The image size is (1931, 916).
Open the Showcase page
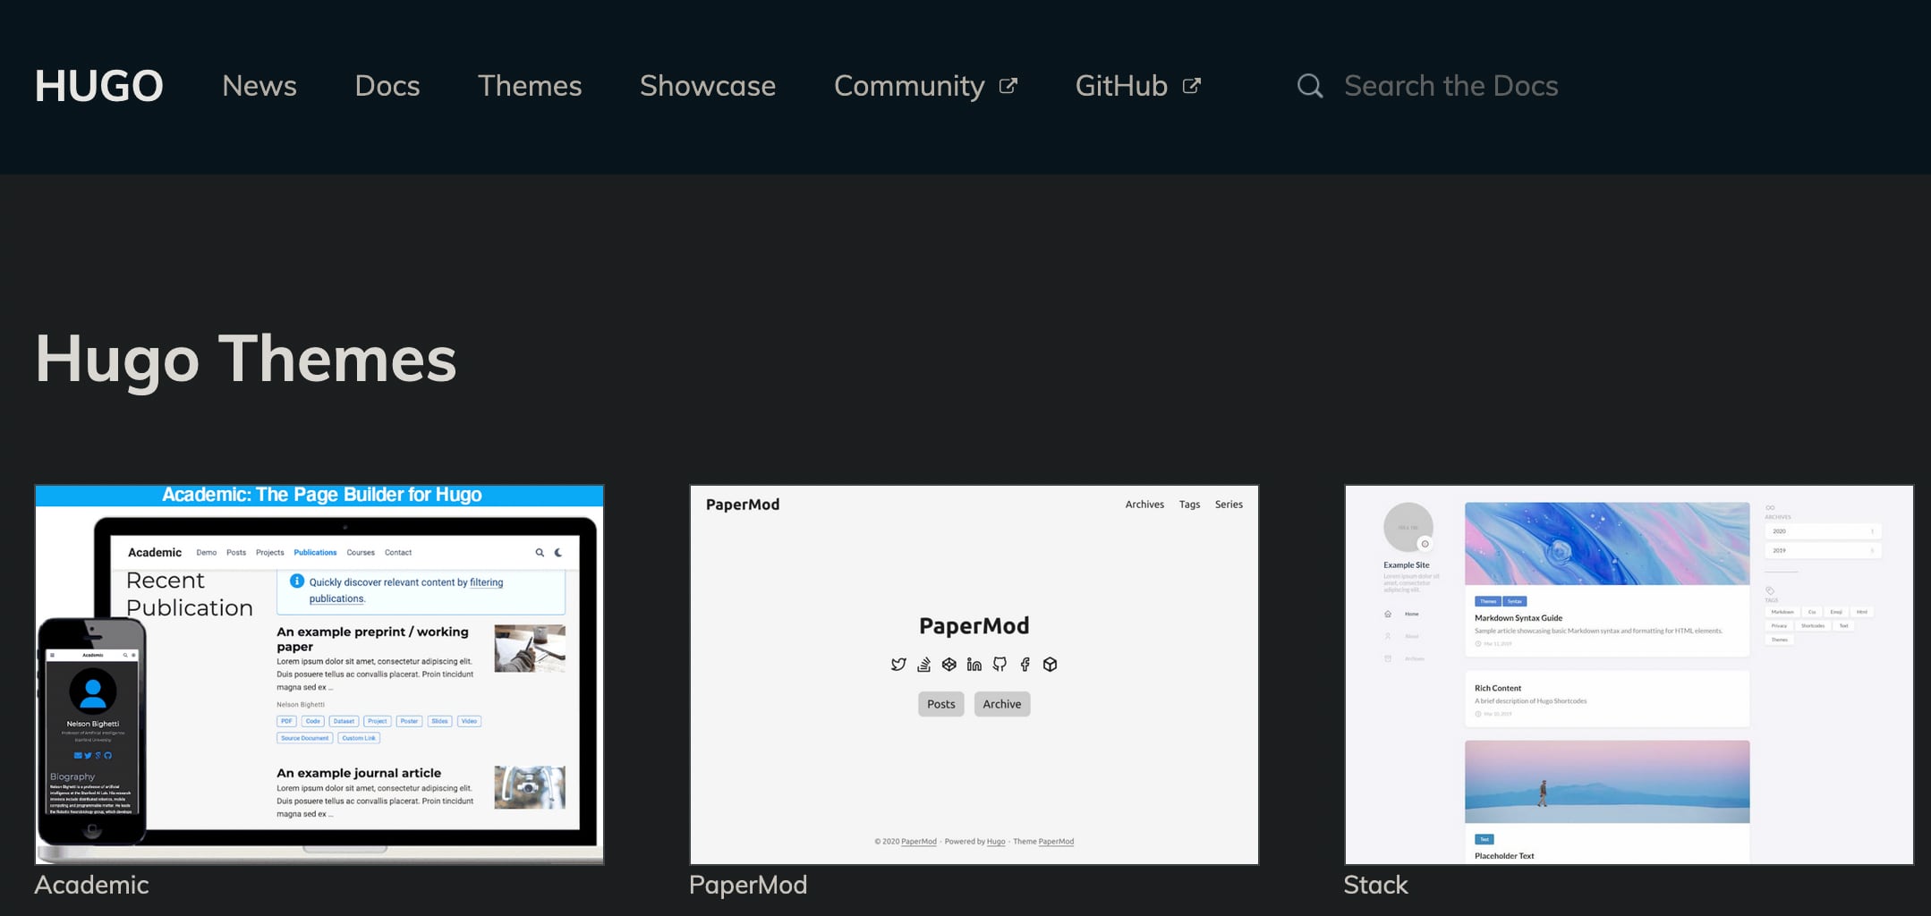click(x=708, y=86)
